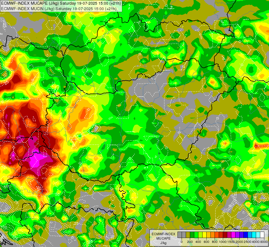Click the 100 MUCIN contour label

pos(4,228)
